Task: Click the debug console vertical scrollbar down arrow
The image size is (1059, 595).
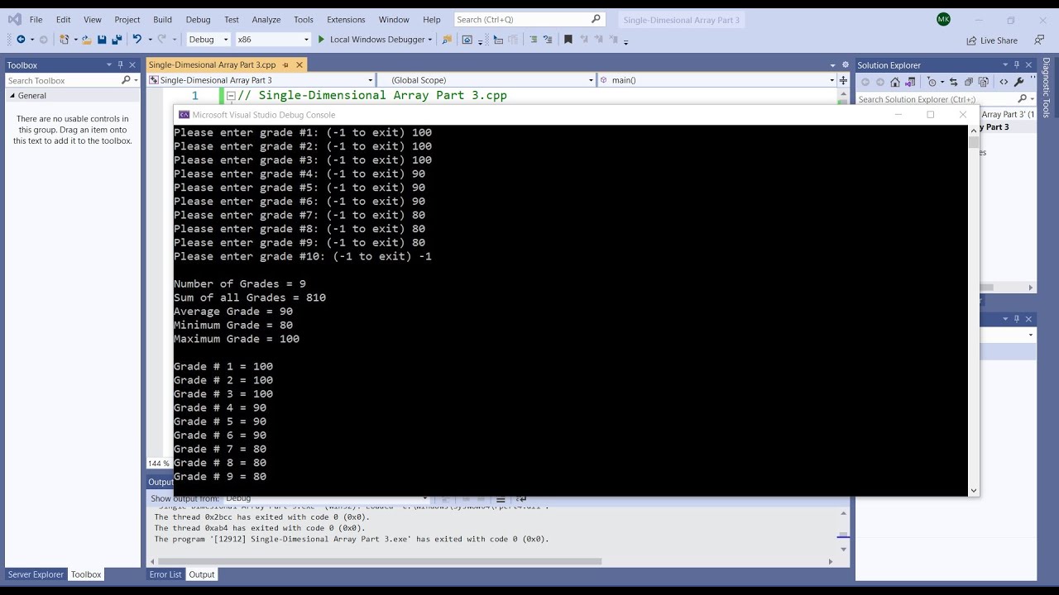Action: [973, 490]
